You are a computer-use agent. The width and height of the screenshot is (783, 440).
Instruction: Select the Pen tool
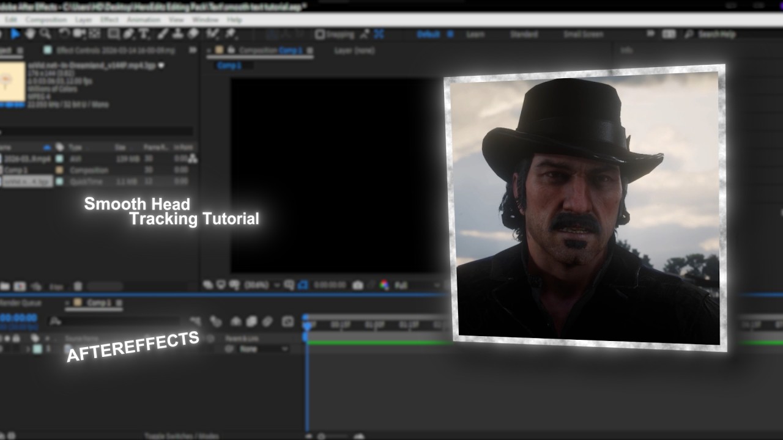pyautogui.click(x=130, y=34)
